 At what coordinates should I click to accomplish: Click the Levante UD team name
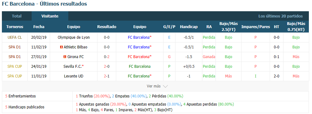74,76
